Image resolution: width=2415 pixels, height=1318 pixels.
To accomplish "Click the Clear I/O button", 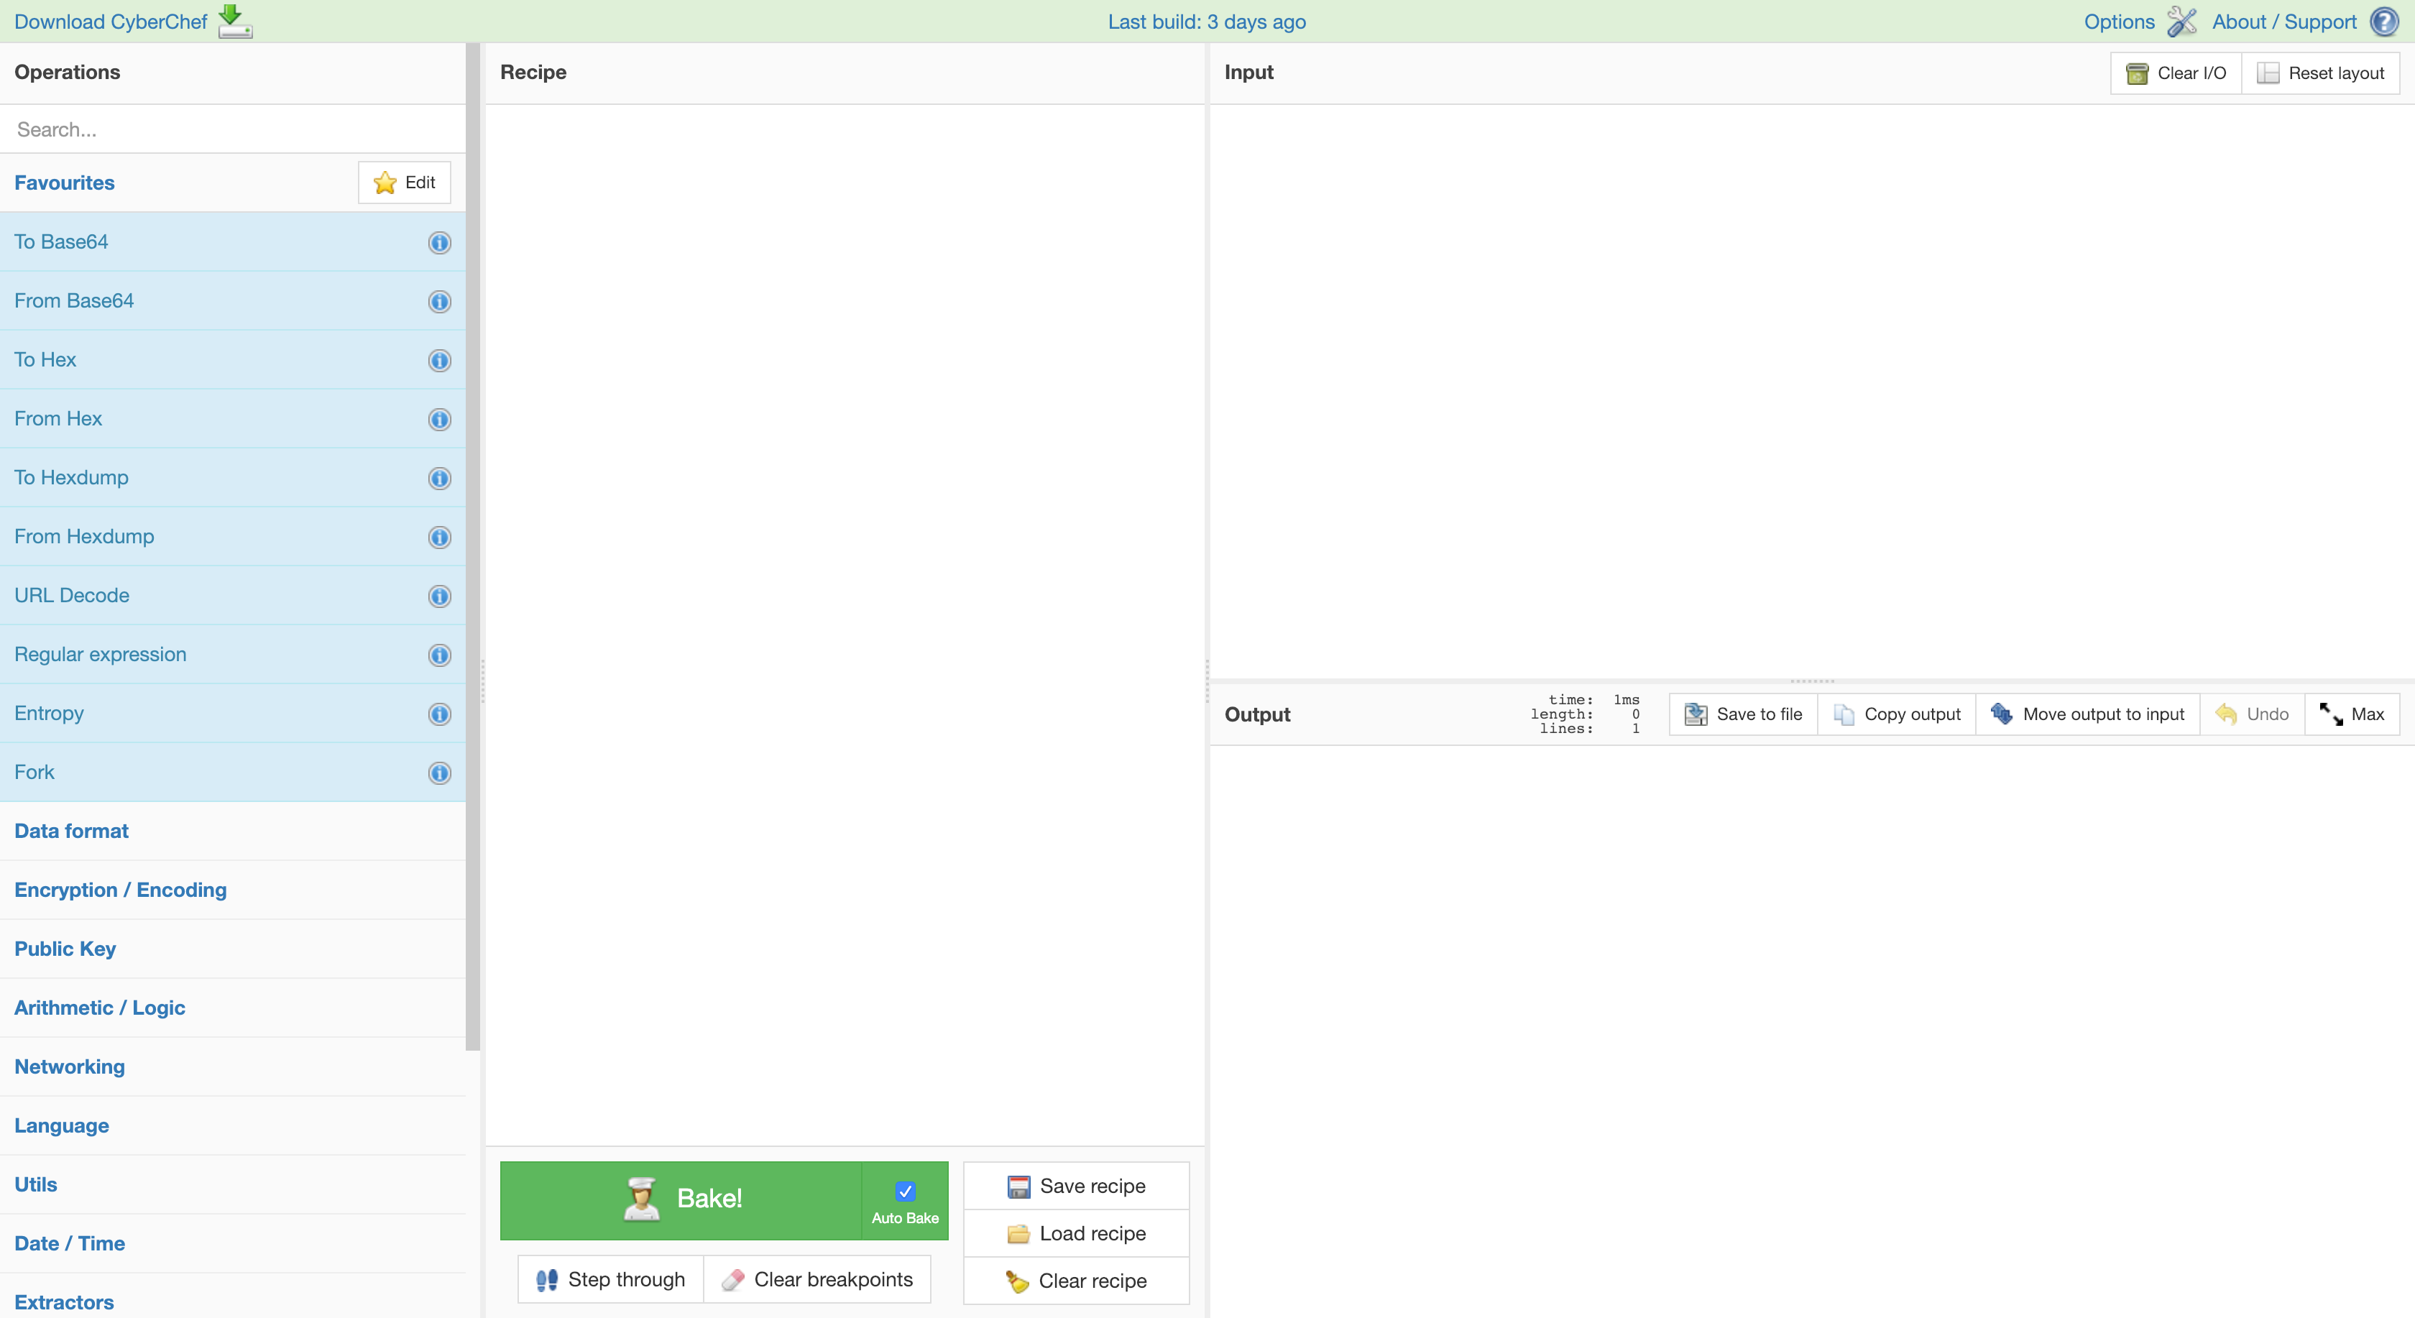I will coord(2176,73).
